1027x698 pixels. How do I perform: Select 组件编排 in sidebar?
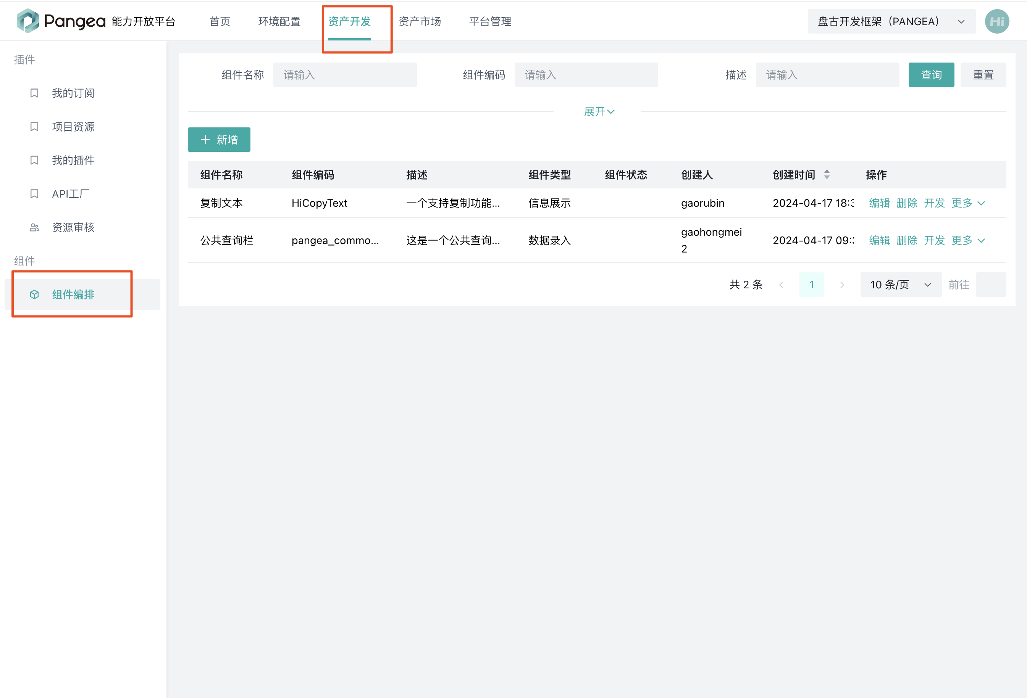tap(82, 294)
